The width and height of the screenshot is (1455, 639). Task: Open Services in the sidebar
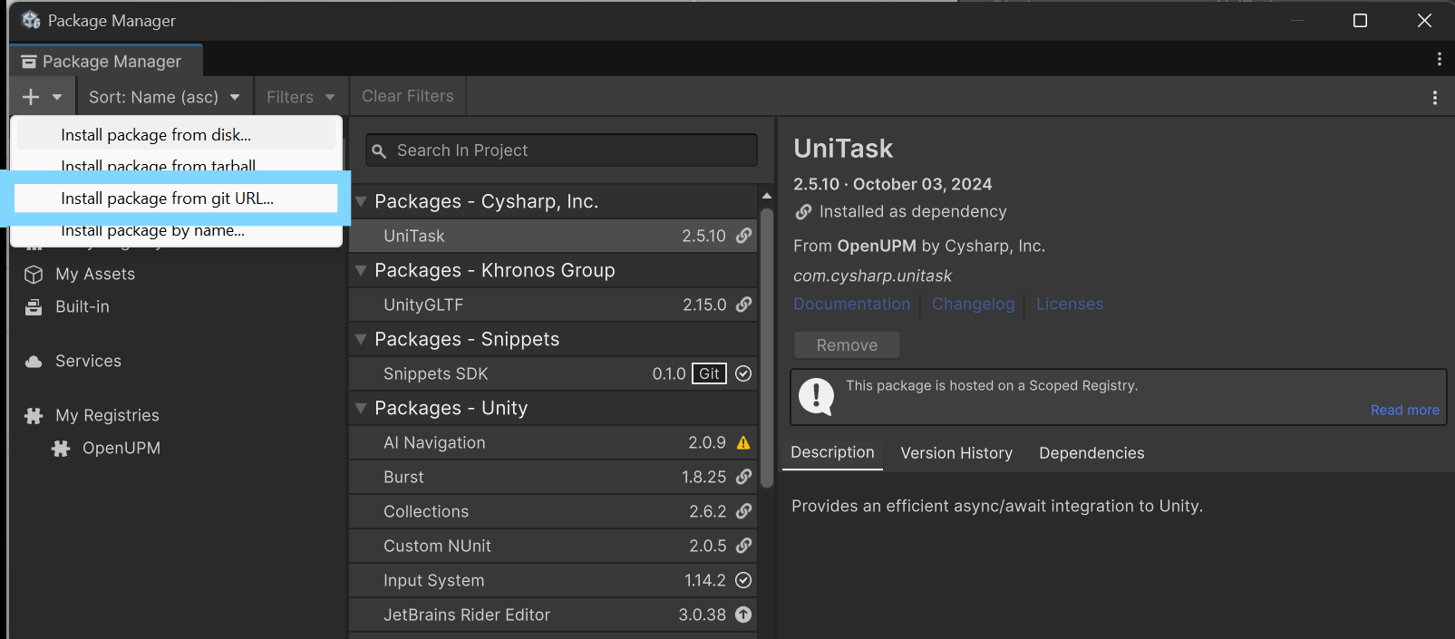[x=88, y=361]
